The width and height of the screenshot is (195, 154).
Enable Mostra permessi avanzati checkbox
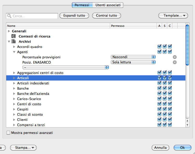click(x=9, y=133)
